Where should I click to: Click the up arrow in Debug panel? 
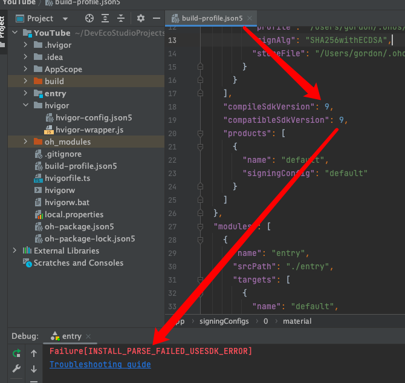click(34, 353)
